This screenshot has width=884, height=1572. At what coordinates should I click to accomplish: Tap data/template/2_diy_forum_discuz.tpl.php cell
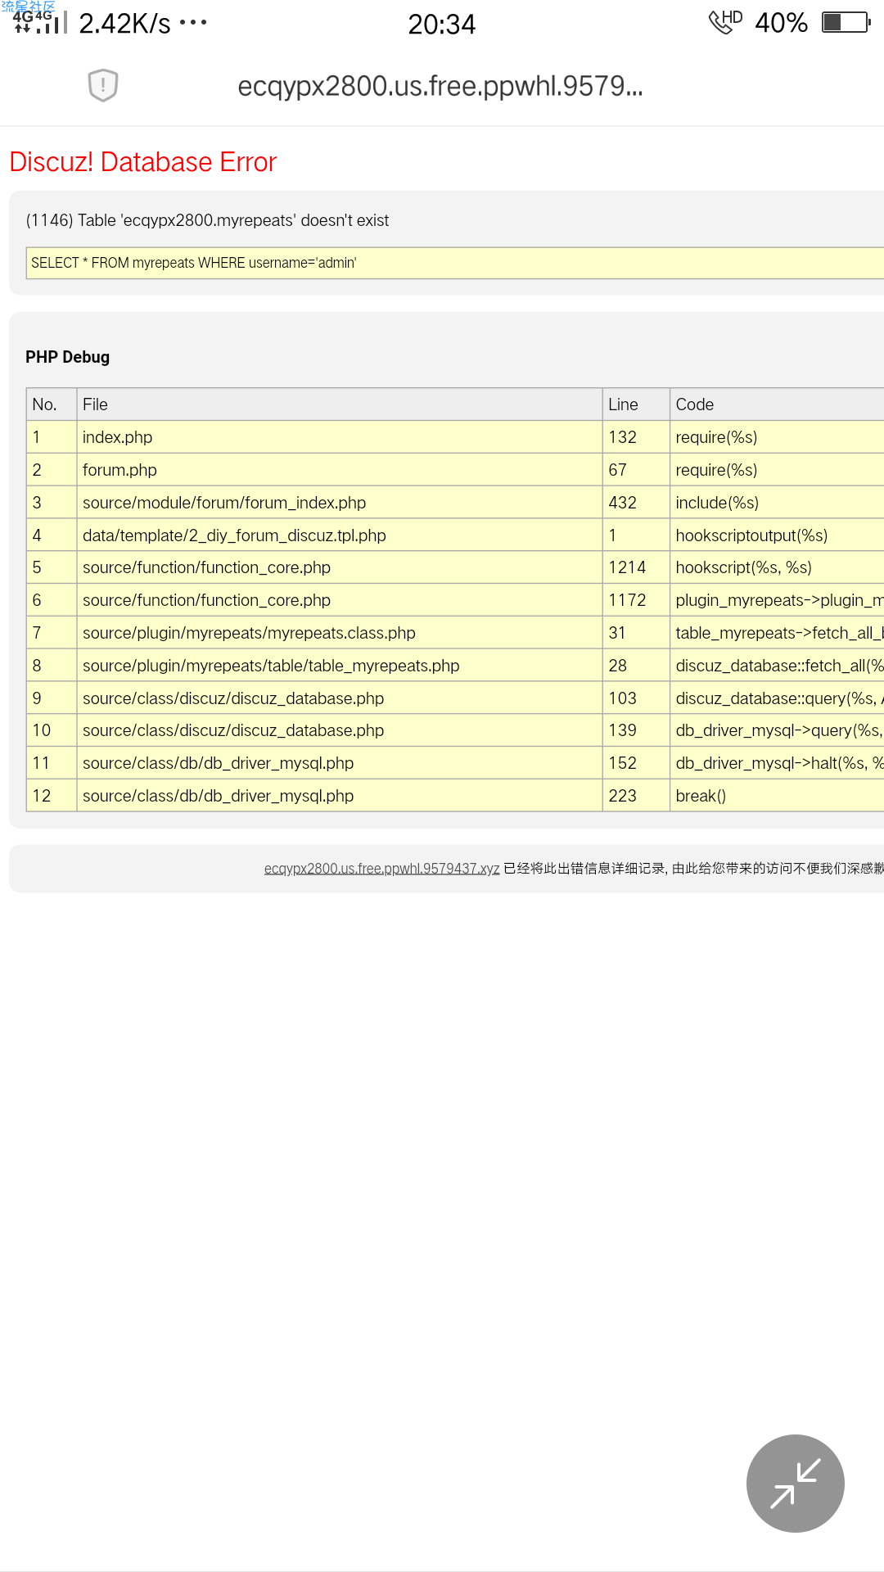click(340, 535)
